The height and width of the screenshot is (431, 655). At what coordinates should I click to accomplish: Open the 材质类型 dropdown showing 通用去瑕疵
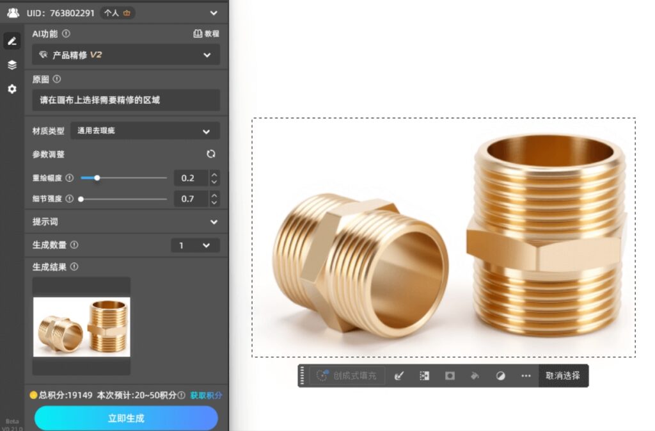[145, 131]
